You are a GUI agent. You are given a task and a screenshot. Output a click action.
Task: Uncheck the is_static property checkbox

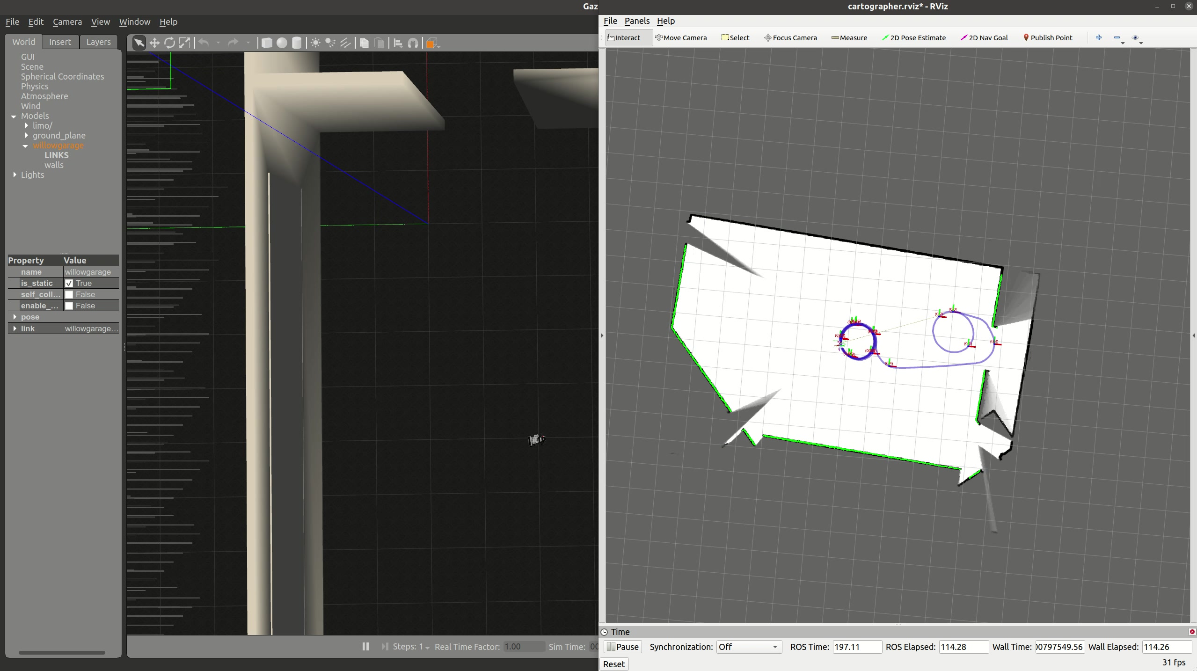[x=69, y=283]
